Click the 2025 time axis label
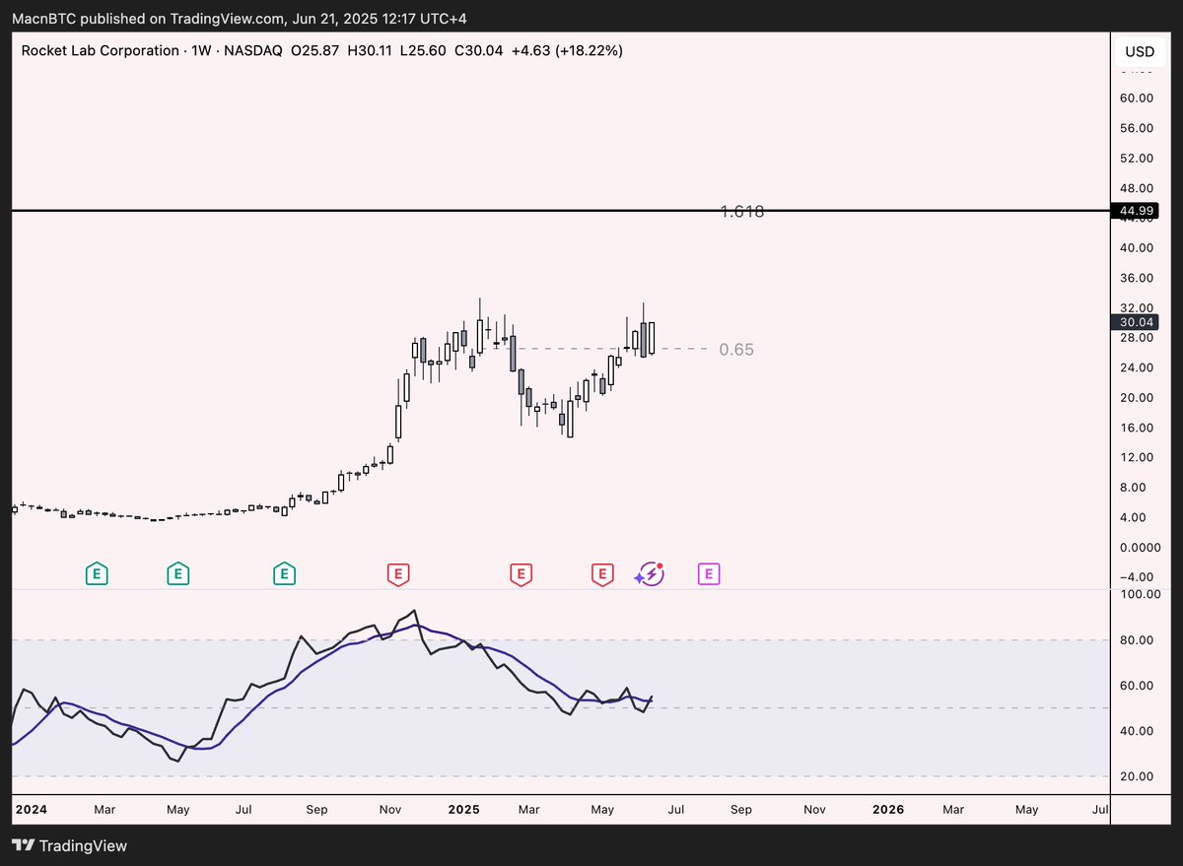This screenshot has height=866, width=1183. pyautogui.click(x=463, y=809)
